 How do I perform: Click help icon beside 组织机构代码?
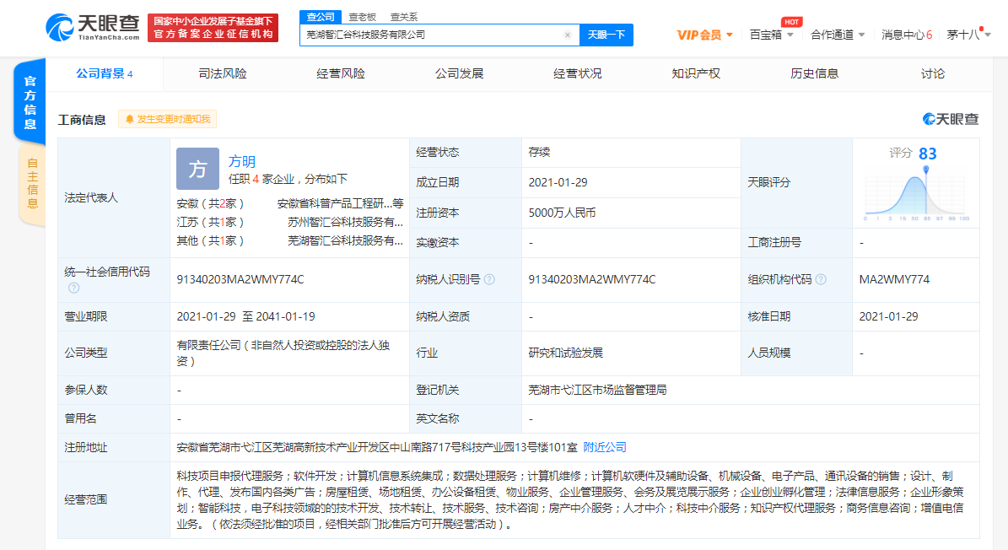click(x=821, y=279)
